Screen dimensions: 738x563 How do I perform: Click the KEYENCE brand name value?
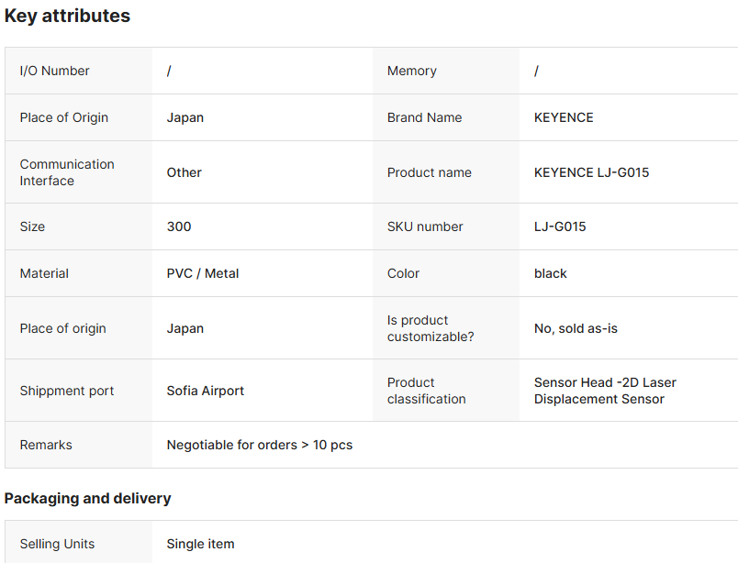(x=564, y=117)
